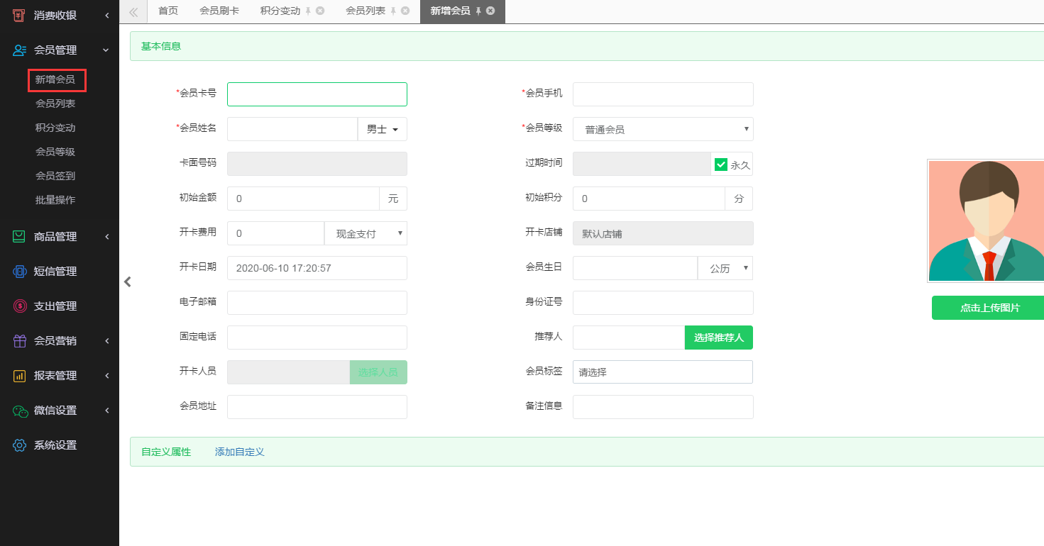Open the 男士 gender dropdown

point(383,129)
